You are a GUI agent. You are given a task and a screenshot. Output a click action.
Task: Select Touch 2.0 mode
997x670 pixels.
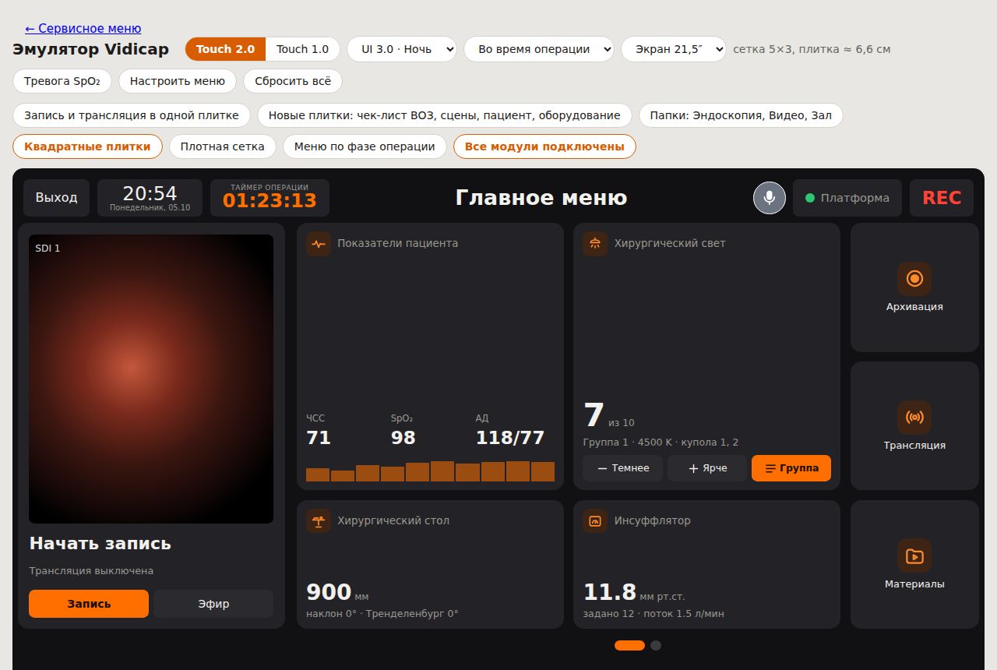coord(225,49)
